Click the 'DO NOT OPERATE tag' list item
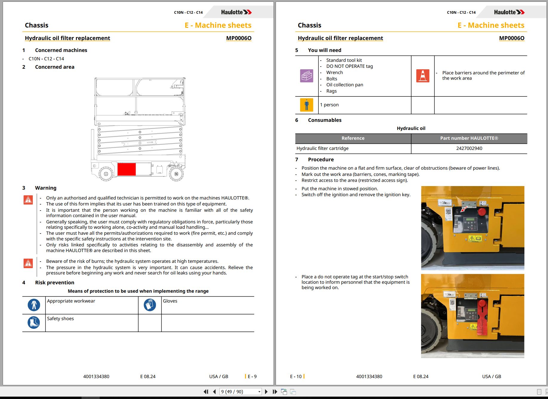This screenshot has height=399, width=548. click(349, 66)
